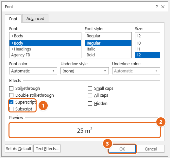Close the Font dialog
Screen dimensions: 170x158
[x=163, y=7]
